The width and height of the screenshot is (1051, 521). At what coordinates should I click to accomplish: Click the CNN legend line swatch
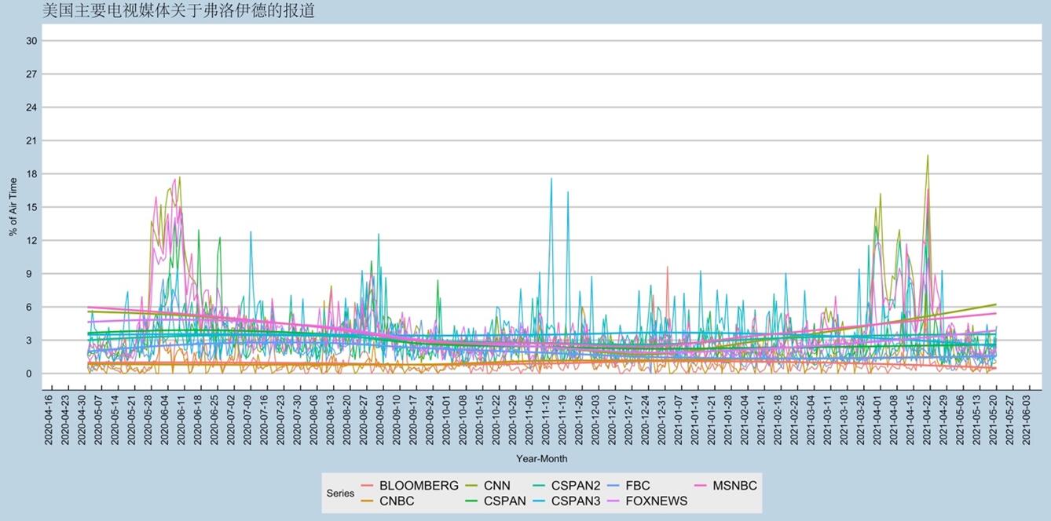tap(471, 486)
